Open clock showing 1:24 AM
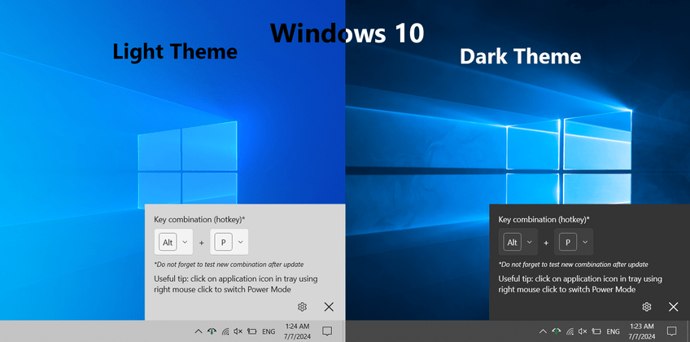This screenshot has width=690, height=342. click(298, 331)
